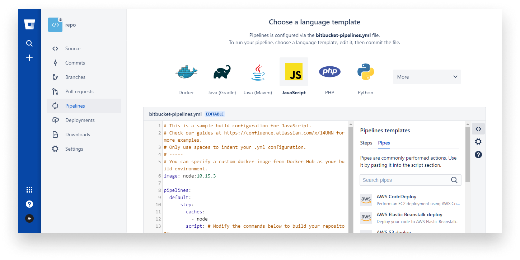This screenshot has width=520, height=260.
Task: Select the JS JavaScript template icon
Action: (x=294, y=72)
